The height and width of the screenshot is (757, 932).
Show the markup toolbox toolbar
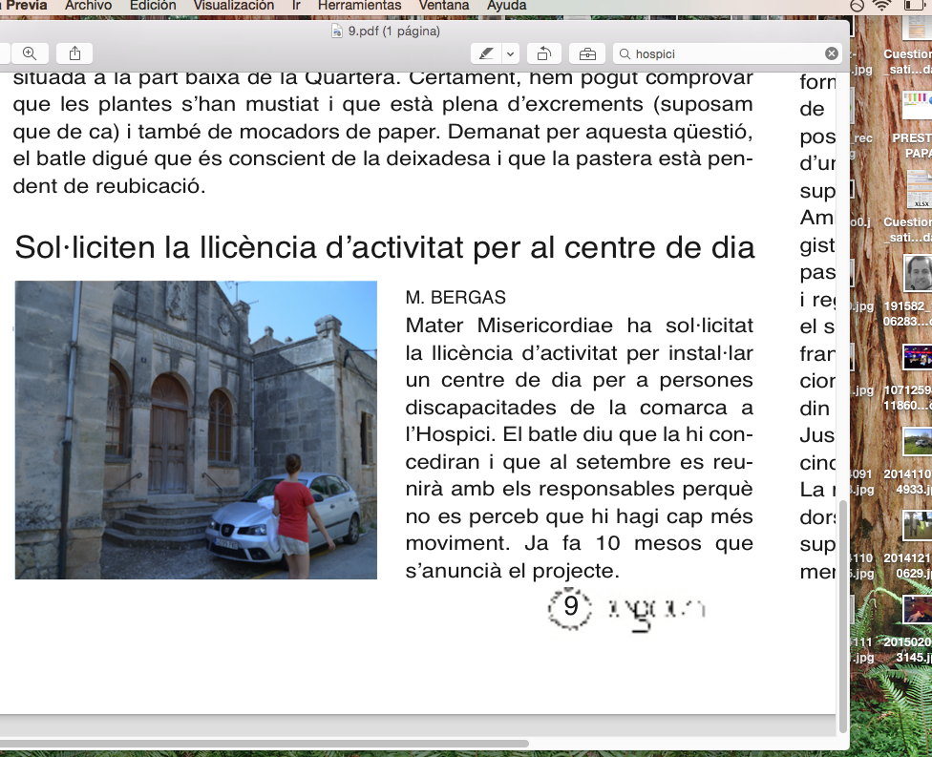pos(587,53)
